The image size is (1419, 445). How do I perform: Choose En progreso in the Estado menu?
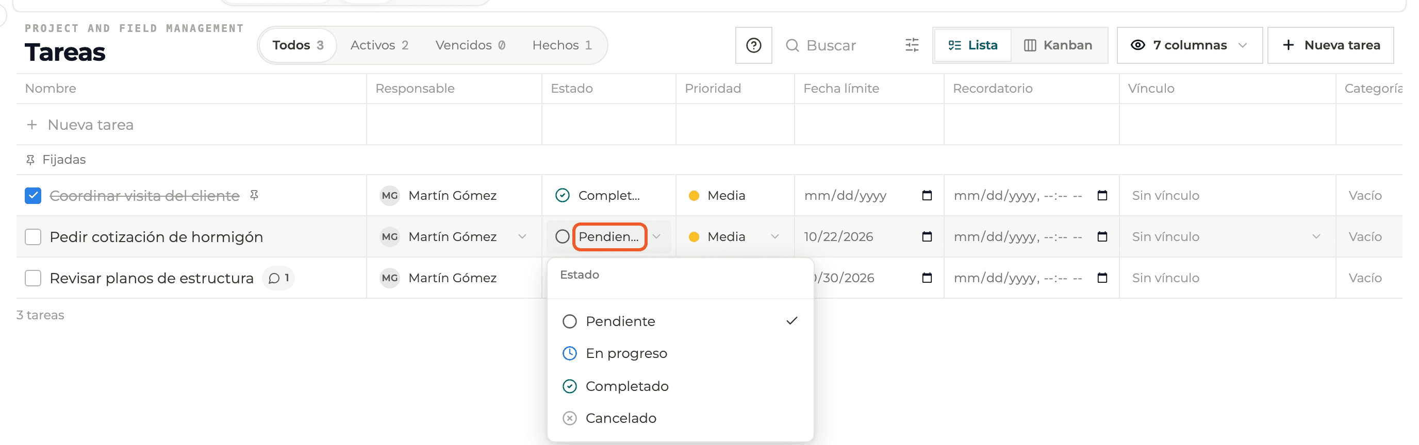point(680,353)
